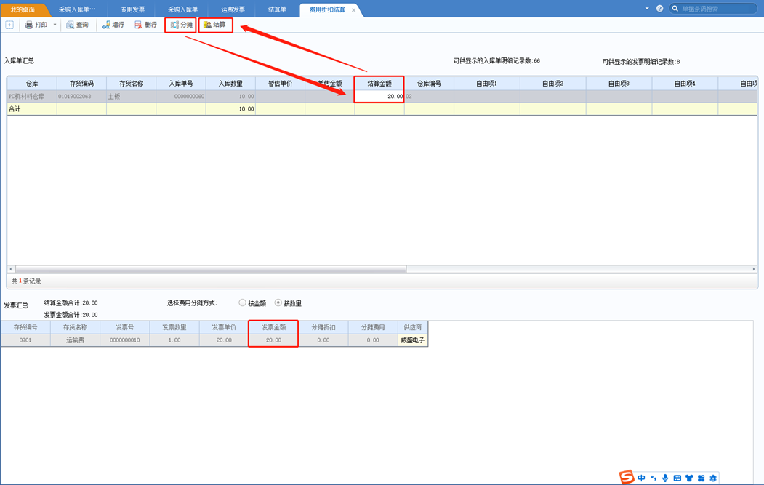This screenshot has width=764, height=485.
Task: Open the last icon on the Sogou toolbar
Action: (x=713, y=478)
